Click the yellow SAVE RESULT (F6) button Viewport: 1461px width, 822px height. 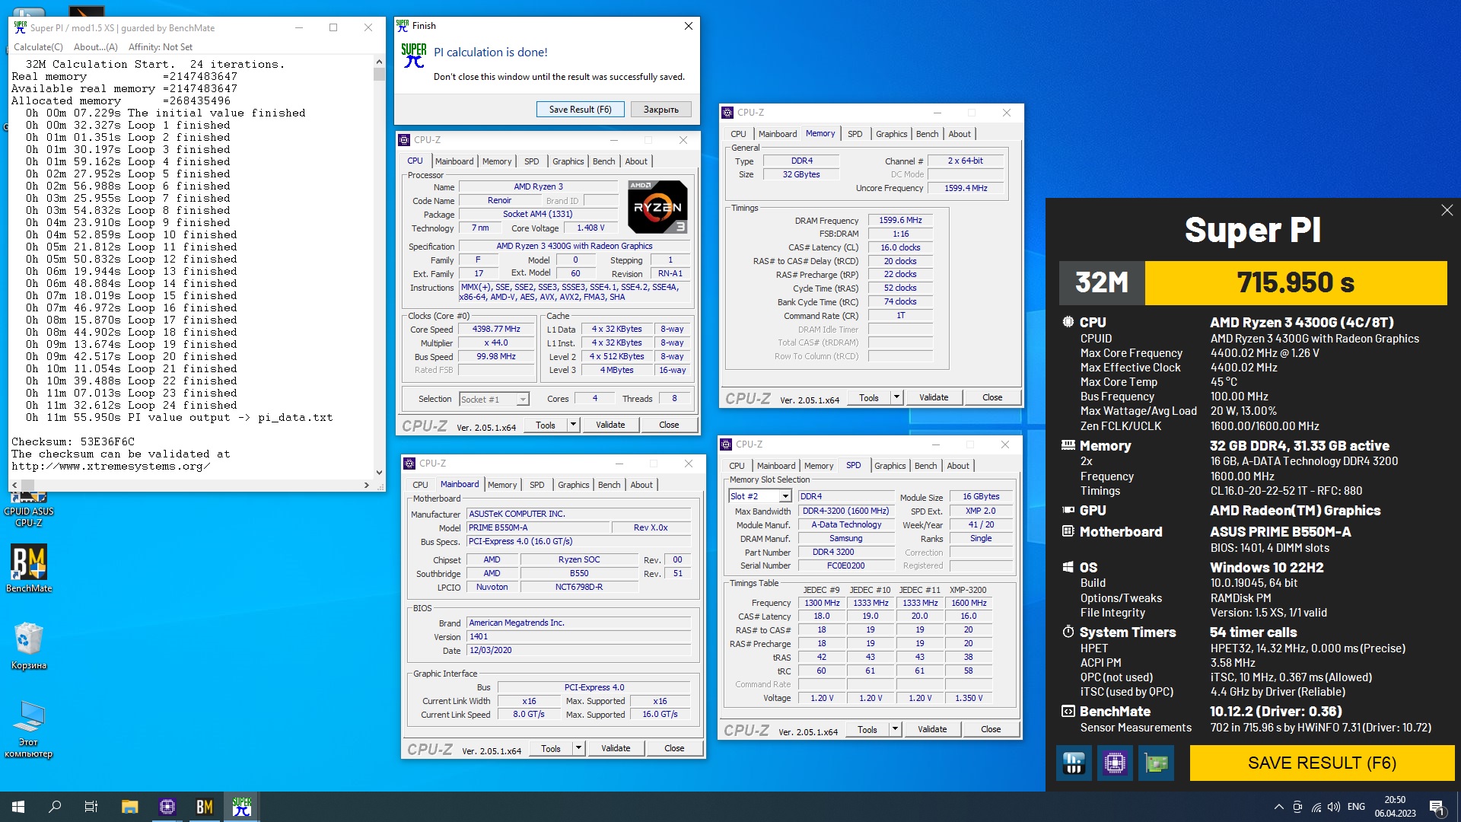coord(1322,763)
